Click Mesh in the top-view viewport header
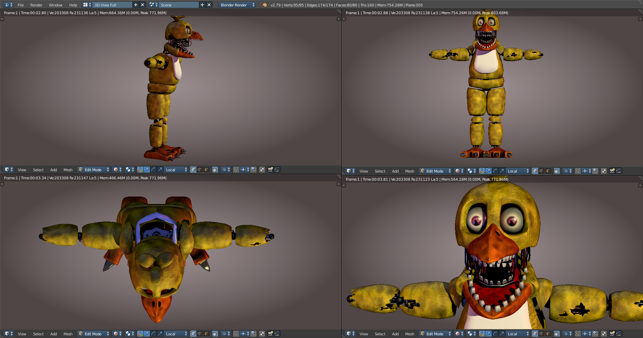Screen dimensions: 643x338 pos(68,334)
